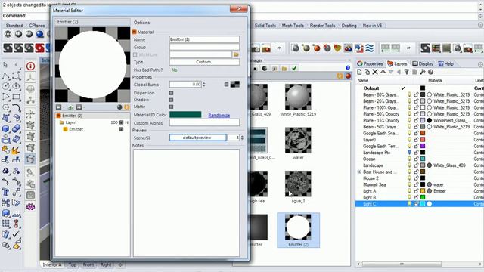Viewport: 484px width, 272px height.
Task: Enable the MXM Link checkbox
Action: click(x=135, y=54)
